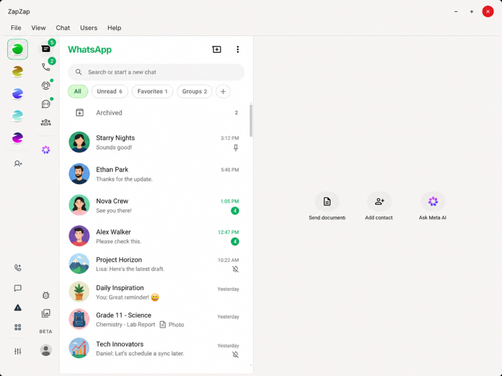Image resolution: width=502 pixels, height=376 pixels.
Task: Open the Help menu
Action: click(x=114, y=28)
